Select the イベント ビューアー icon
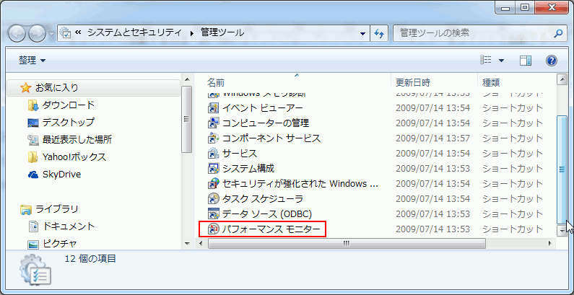The image size is (574, 295). [213, 107]
